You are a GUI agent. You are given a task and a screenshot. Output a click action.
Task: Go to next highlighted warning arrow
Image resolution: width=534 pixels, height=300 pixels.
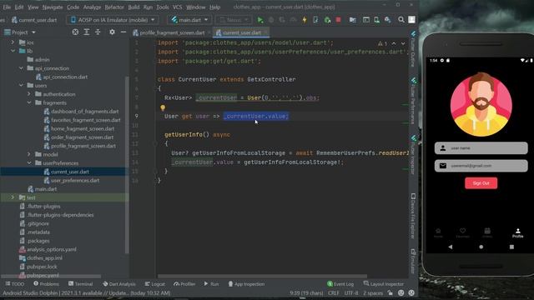403,43
